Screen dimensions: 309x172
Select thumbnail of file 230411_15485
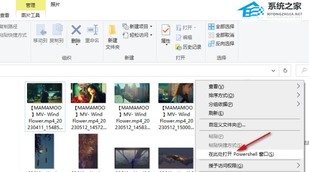tap(44, 93)
